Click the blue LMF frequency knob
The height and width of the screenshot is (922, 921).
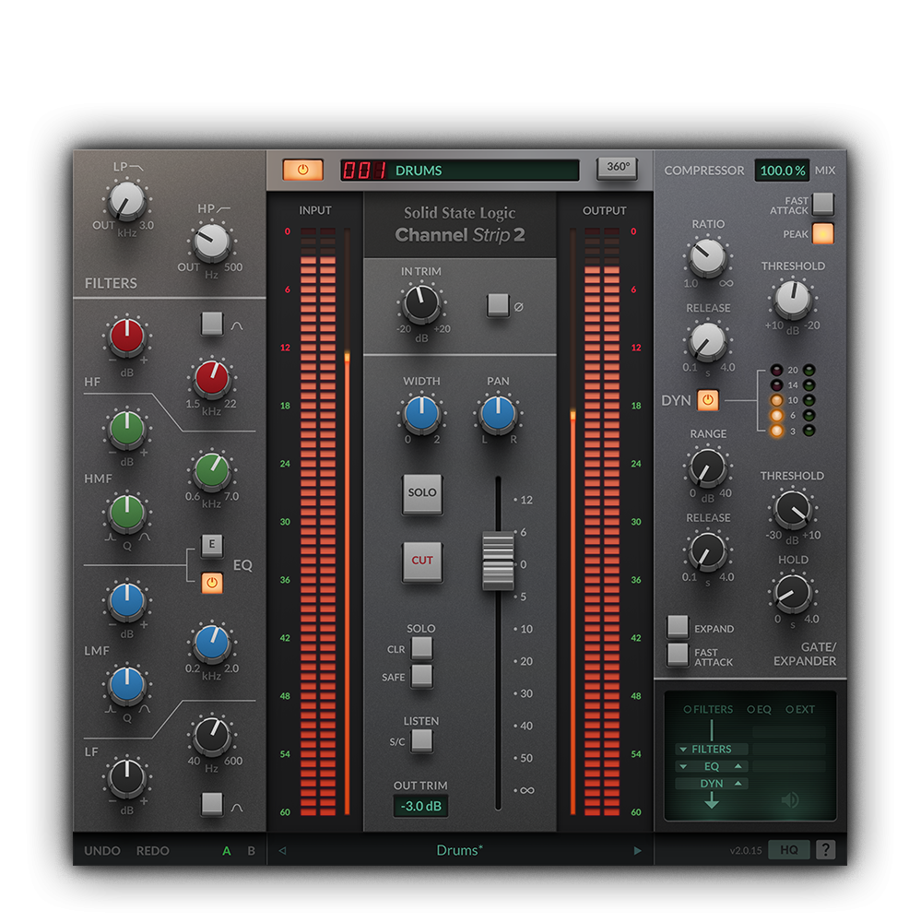click(x=212, y=642)
